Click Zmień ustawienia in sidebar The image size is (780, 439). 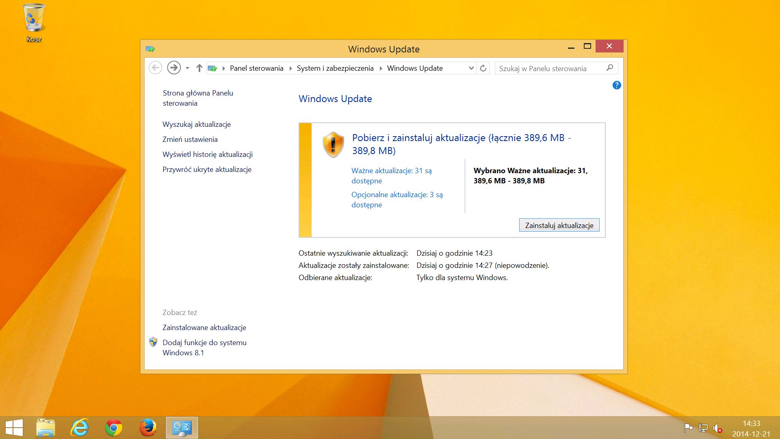tap(190, 139)
